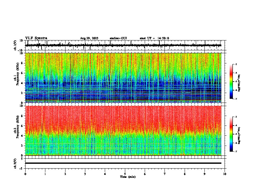Click the "ch.3(V)" axis label

(15, 163)
